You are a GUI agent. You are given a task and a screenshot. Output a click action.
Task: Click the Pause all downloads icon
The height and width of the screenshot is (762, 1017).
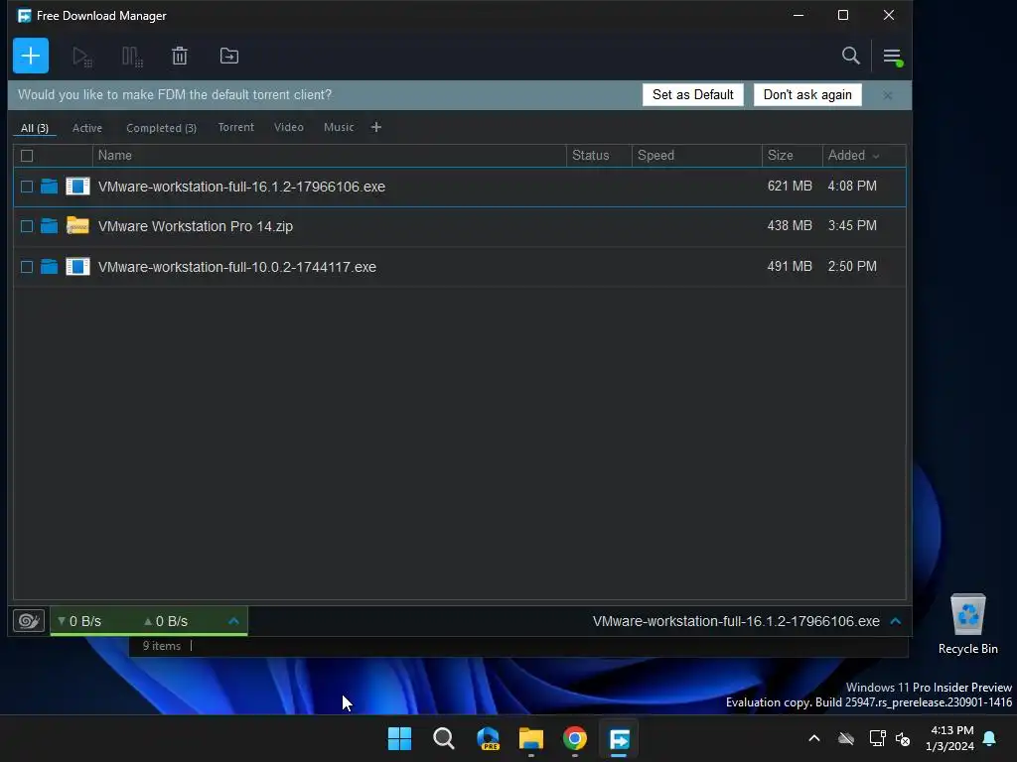[132, 57]
